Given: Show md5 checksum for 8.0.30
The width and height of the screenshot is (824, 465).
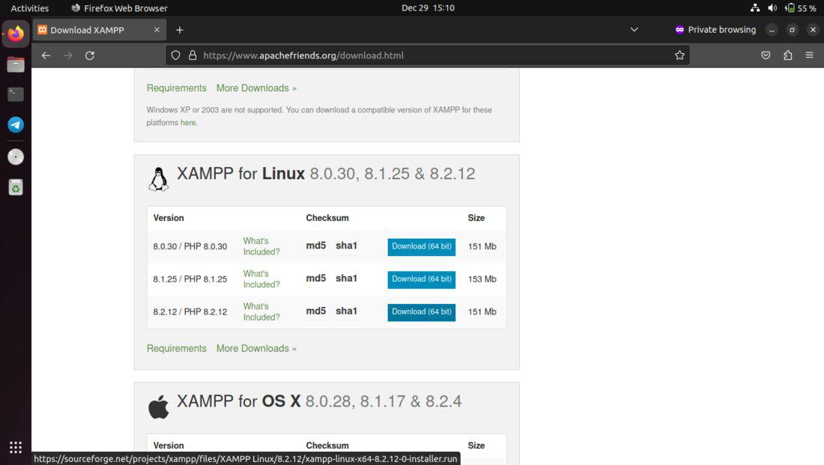Looking at the screenshot, I should [x=316, y=246].
